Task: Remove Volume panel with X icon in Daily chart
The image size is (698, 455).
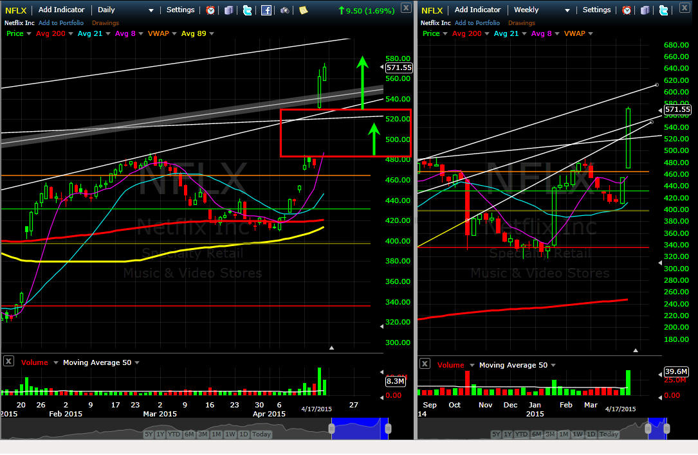Action: [8, 361]
